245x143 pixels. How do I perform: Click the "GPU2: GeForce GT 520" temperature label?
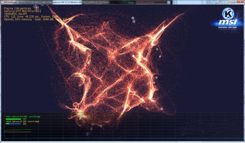[x=22, y=121]
